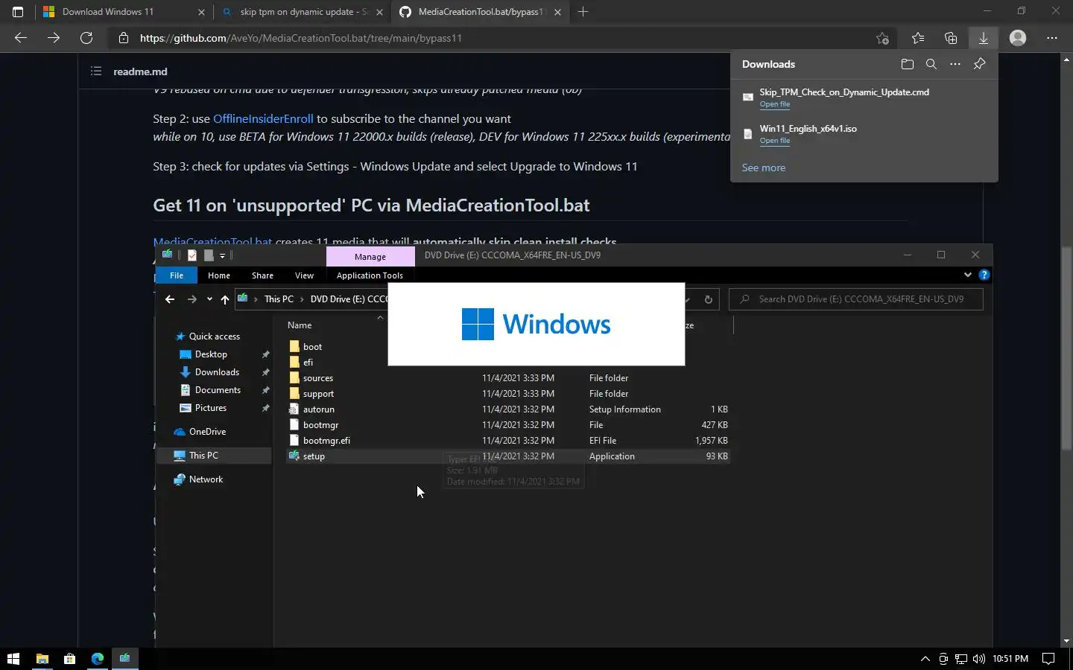Open the Home ribbon tab
Viewport: 1073px width, 670px height.
point(219,275)
